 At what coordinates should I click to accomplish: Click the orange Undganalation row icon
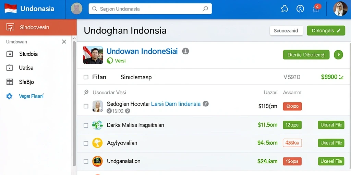(97, 161)
